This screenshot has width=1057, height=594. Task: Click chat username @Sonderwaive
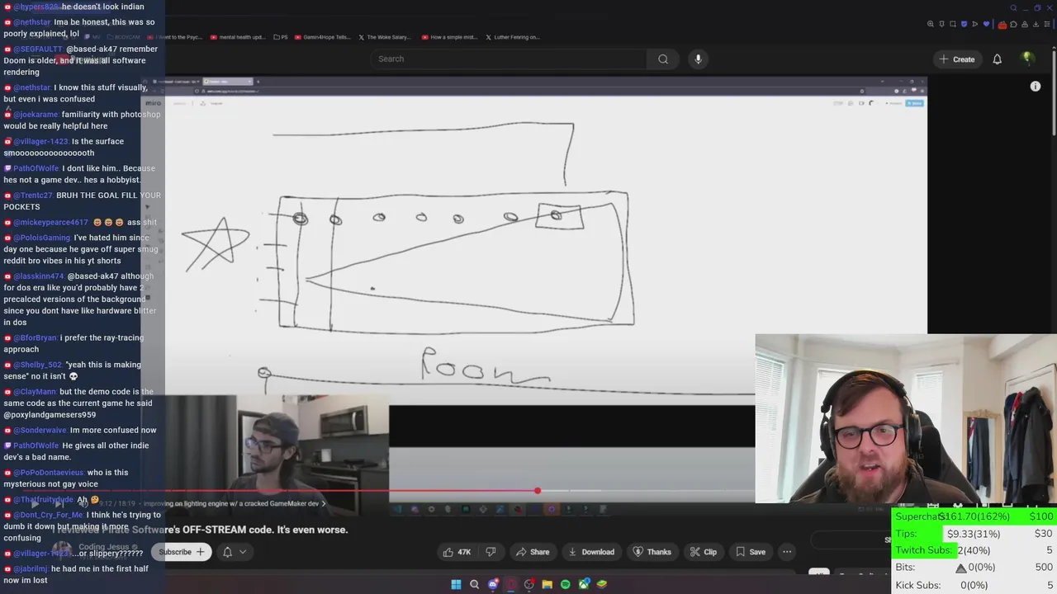(x=40, y=430)
